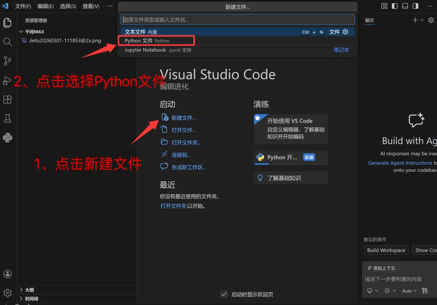Viewport: 437px width, 305px height.
Task: Open the View menu
Action: click(x=91, y=6)
